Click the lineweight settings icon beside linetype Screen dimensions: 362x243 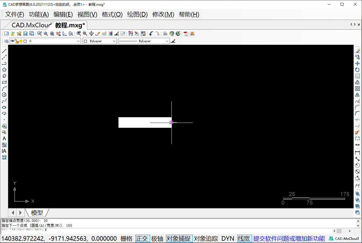click(173, 41)
